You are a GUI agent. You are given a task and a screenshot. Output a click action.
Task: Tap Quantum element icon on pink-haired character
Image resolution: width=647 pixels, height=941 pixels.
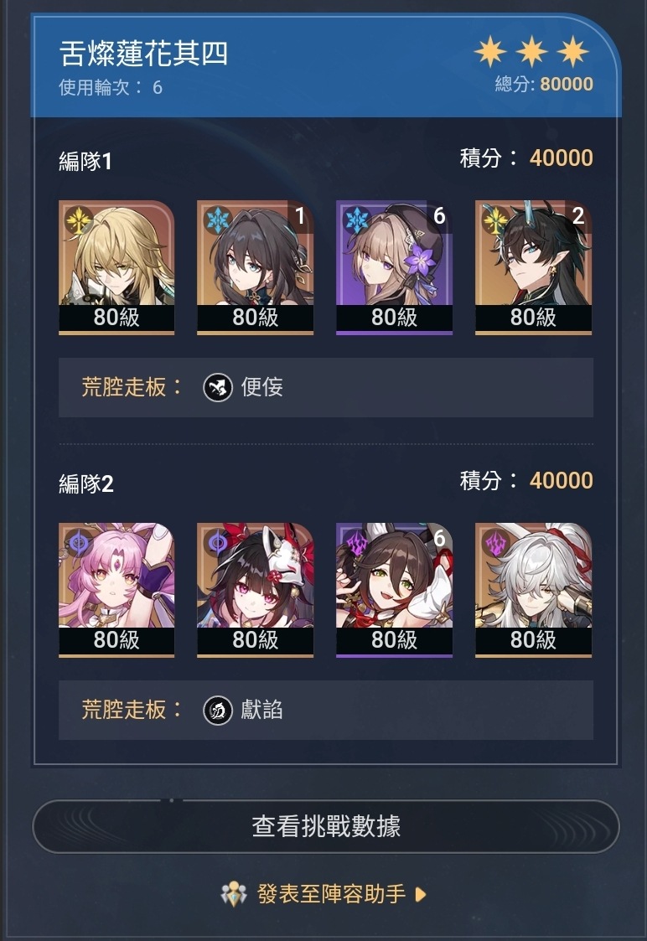(x=79, y=543)
